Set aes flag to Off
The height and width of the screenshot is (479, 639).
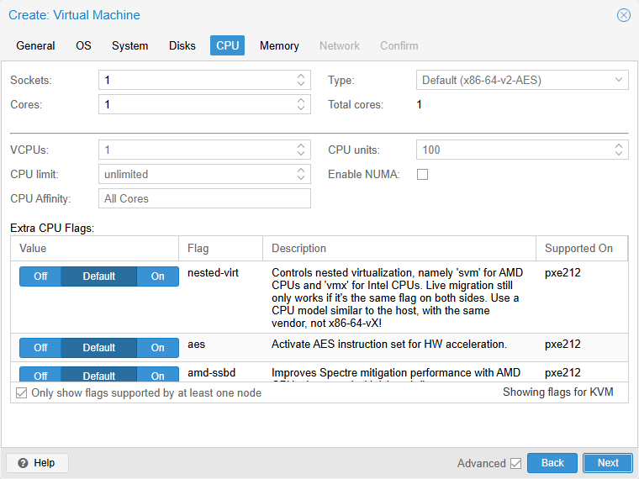[40, 347]
